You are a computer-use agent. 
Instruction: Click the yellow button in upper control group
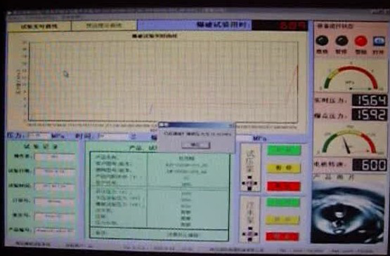point(283,168)
